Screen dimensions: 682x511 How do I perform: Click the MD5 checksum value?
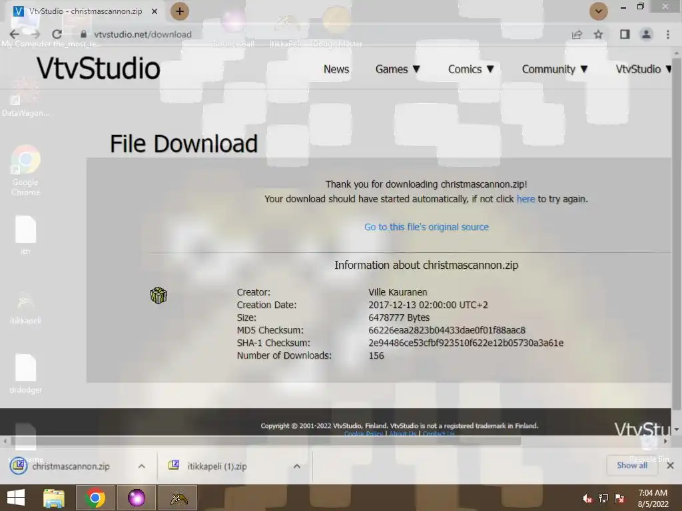point(447,330)
